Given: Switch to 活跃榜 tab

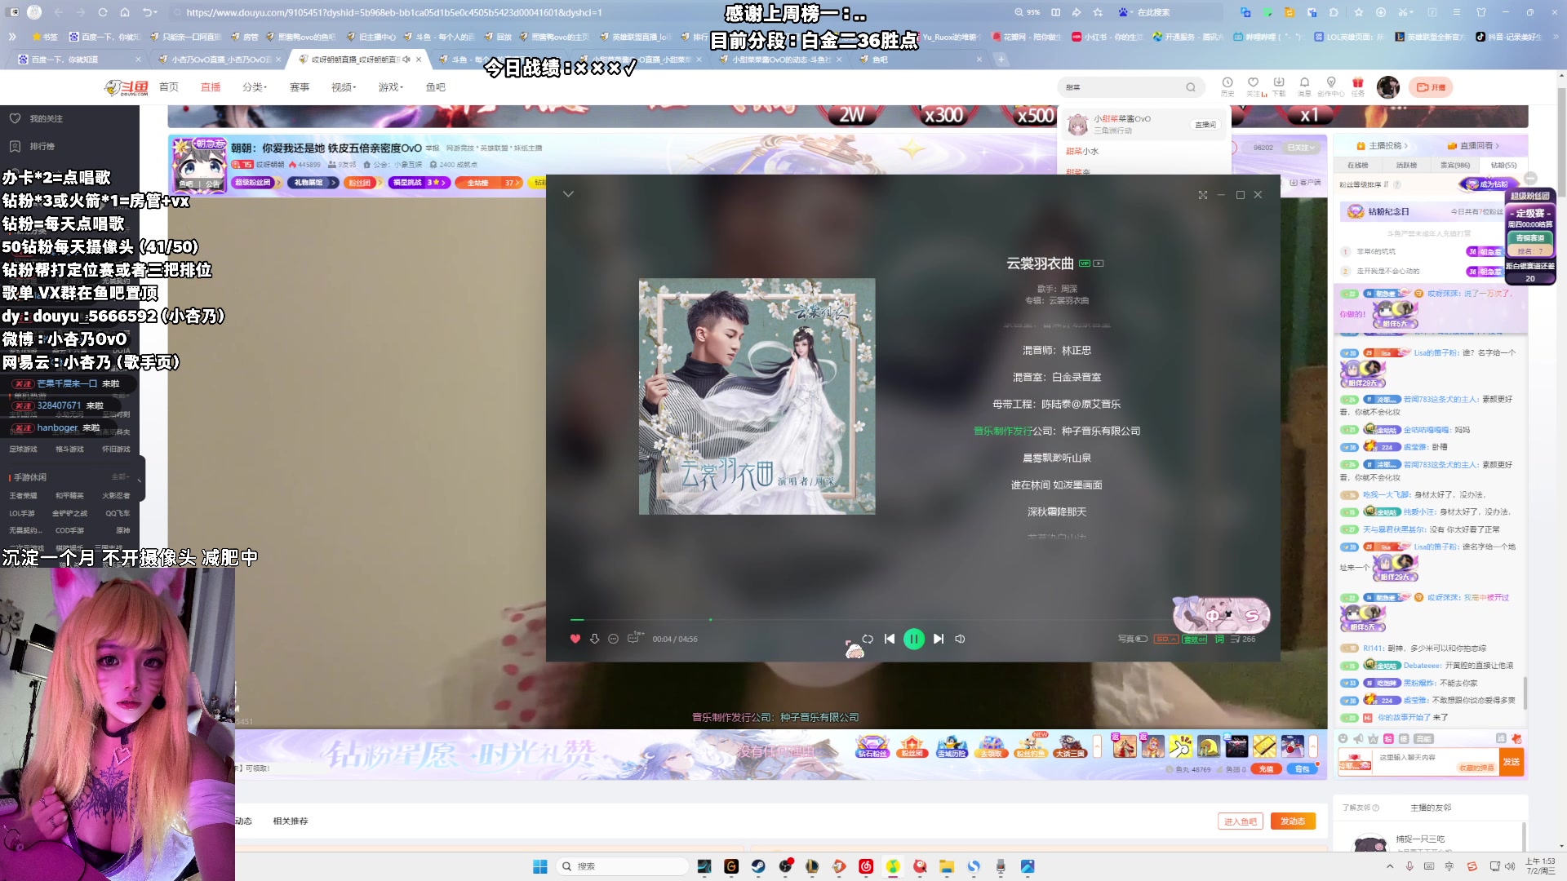Looking at the screenshot, I should pyautogui.click(x=1406, y=165).
